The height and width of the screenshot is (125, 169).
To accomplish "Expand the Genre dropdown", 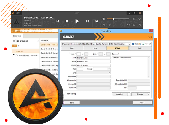I will tap(109, 69).
